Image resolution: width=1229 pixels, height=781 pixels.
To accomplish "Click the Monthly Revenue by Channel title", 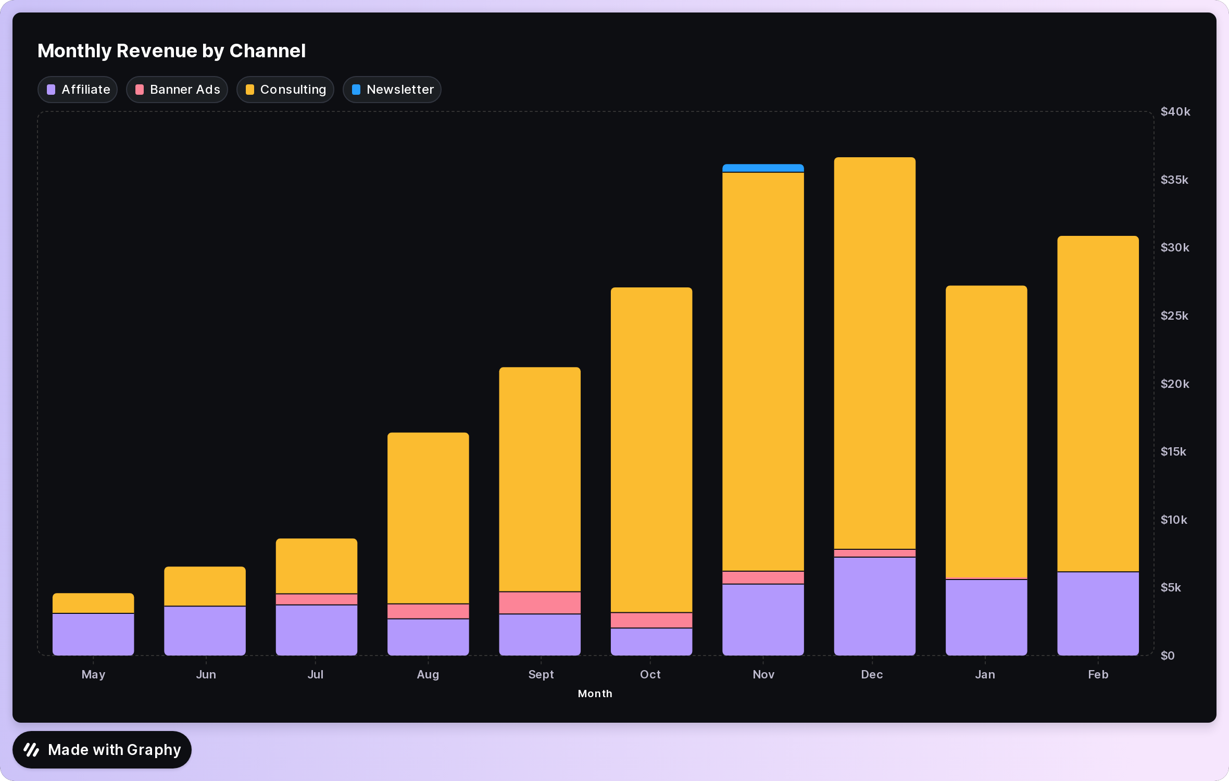I will point(171,51).
